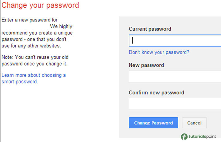Click the "smart password." link text

tap(20, 82)
